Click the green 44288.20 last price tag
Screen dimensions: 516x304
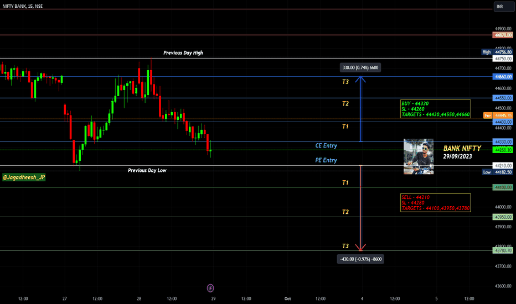[503, 150]
